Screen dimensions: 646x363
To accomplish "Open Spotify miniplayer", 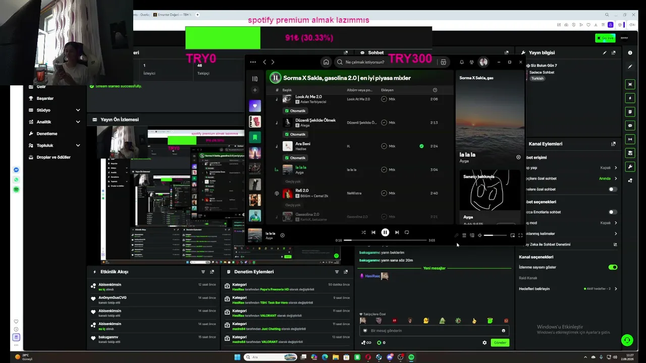I will pyautogui.click(x=513, y=235).
